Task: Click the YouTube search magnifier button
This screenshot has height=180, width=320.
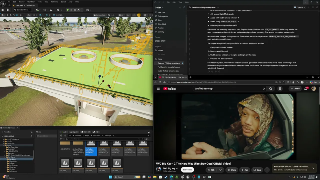Action: pos(270,88)
